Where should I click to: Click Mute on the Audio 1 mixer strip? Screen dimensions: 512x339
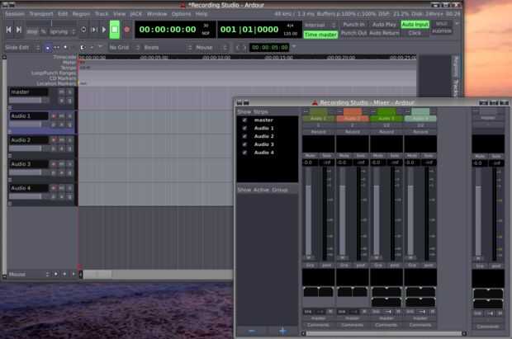pos(311,156)
